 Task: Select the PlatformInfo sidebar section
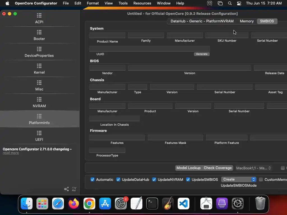(x=39, y=119)
